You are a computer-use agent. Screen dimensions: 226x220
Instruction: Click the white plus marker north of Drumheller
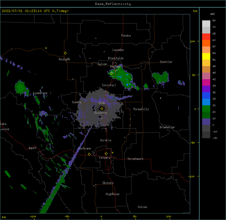click(160, 98)
